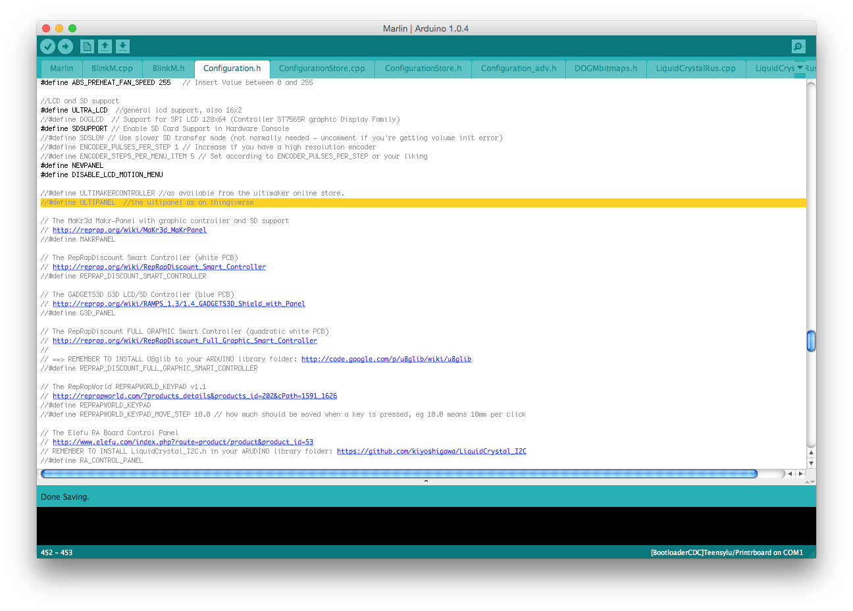Open the reprapworld.com products link
This screenshot has height=611, width=853.
[x=195, y=396]
